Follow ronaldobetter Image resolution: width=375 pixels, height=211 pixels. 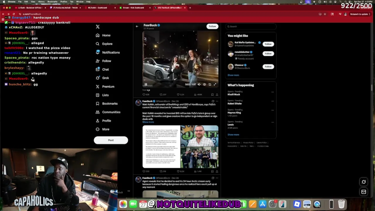click(x=268, y=54)
